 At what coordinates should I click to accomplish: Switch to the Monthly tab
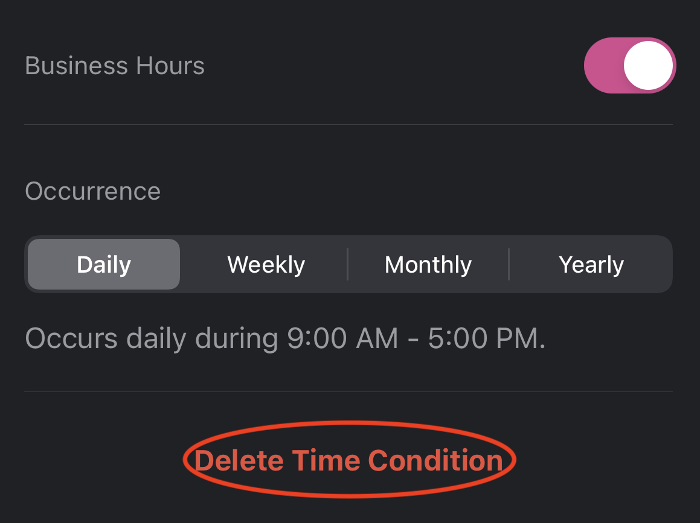pos(428,264)
